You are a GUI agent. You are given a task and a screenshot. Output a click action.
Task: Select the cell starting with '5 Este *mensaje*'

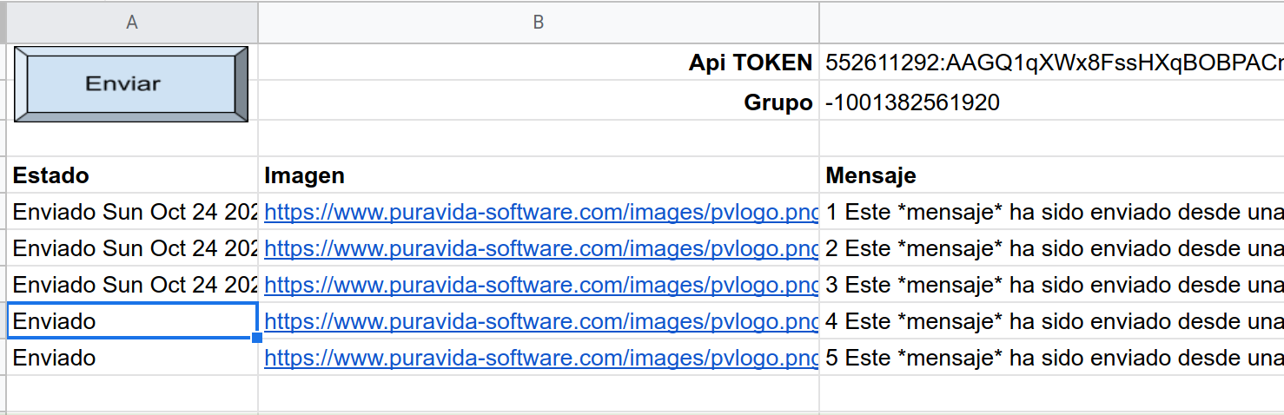(1052, 358)
